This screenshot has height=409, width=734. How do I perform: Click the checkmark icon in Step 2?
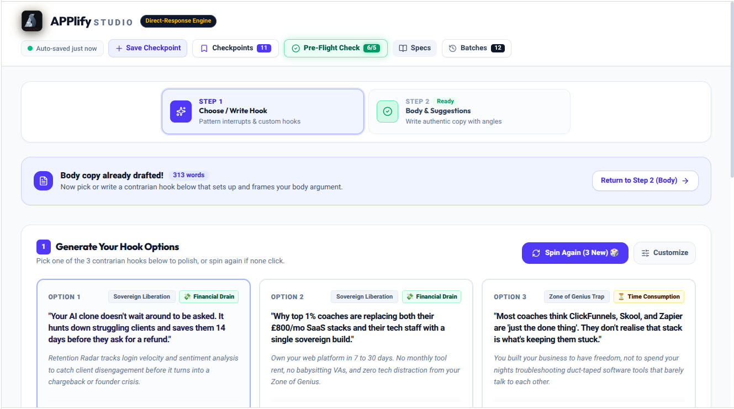pyautogui.click(x=387, y=111)
